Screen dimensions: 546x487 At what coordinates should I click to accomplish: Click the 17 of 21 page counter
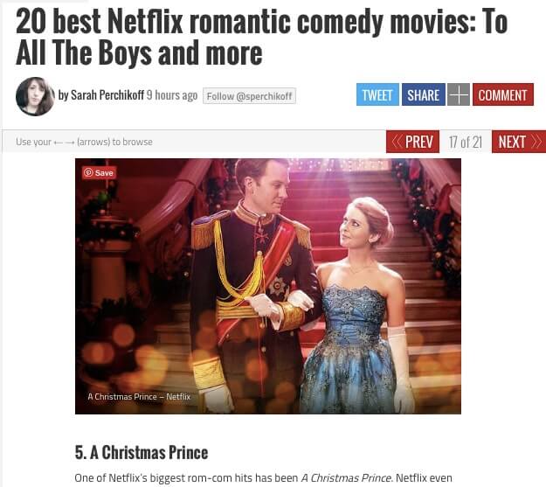click(466, 142)
